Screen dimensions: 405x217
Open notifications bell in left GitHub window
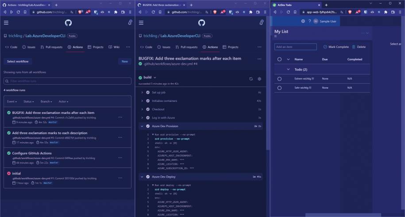(x=130, y=23)
